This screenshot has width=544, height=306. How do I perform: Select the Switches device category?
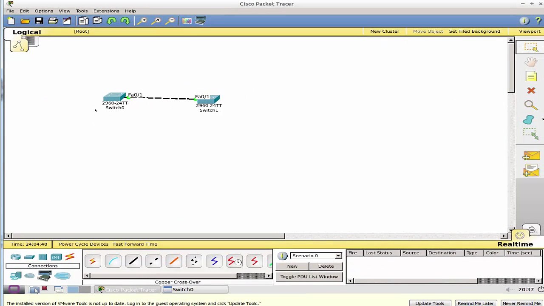click(x=29, y=257)
